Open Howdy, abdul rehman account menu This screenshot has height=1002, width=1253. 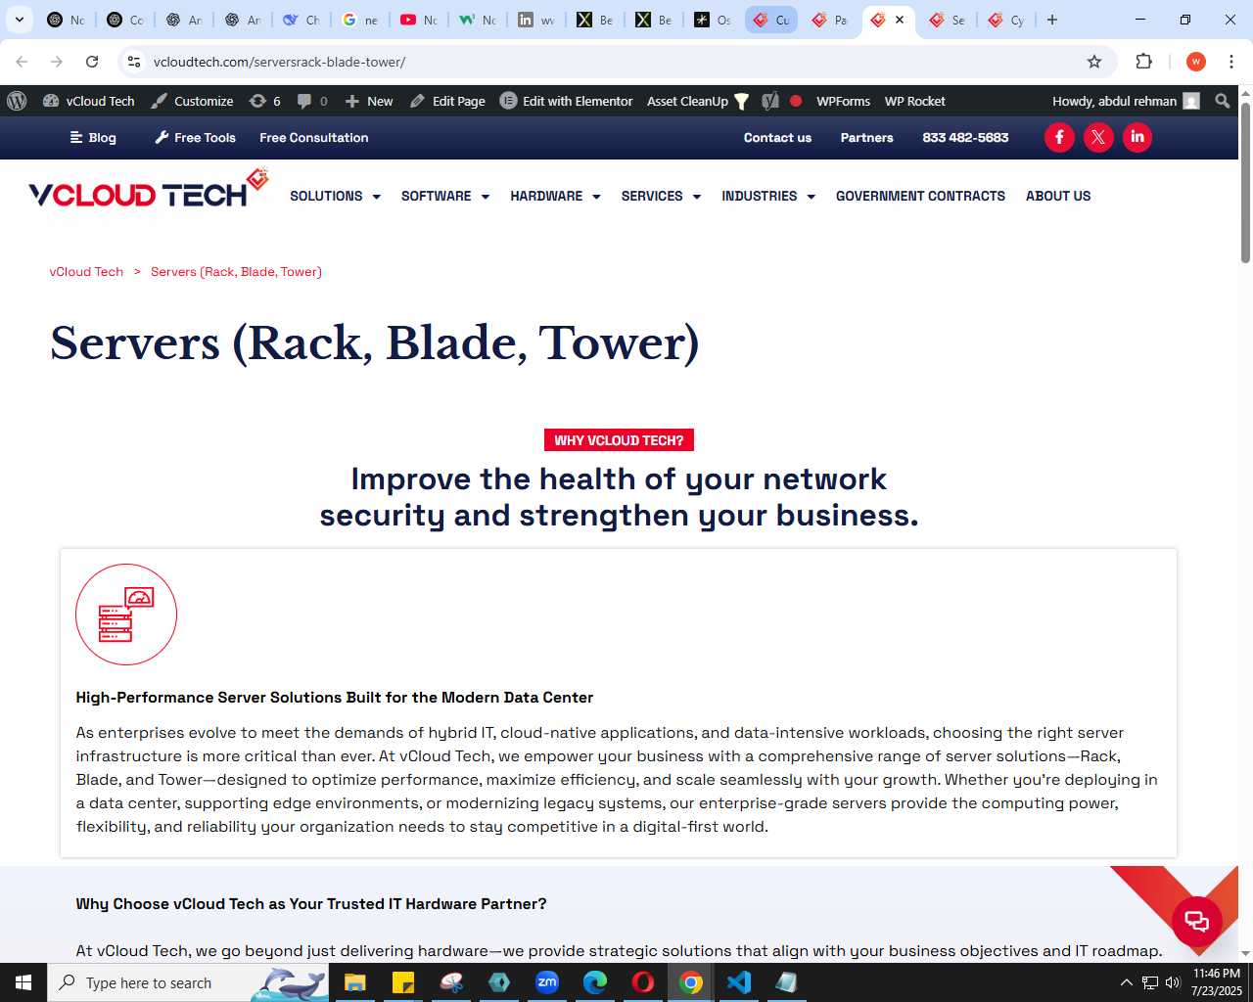click(x=1126, y=101)
